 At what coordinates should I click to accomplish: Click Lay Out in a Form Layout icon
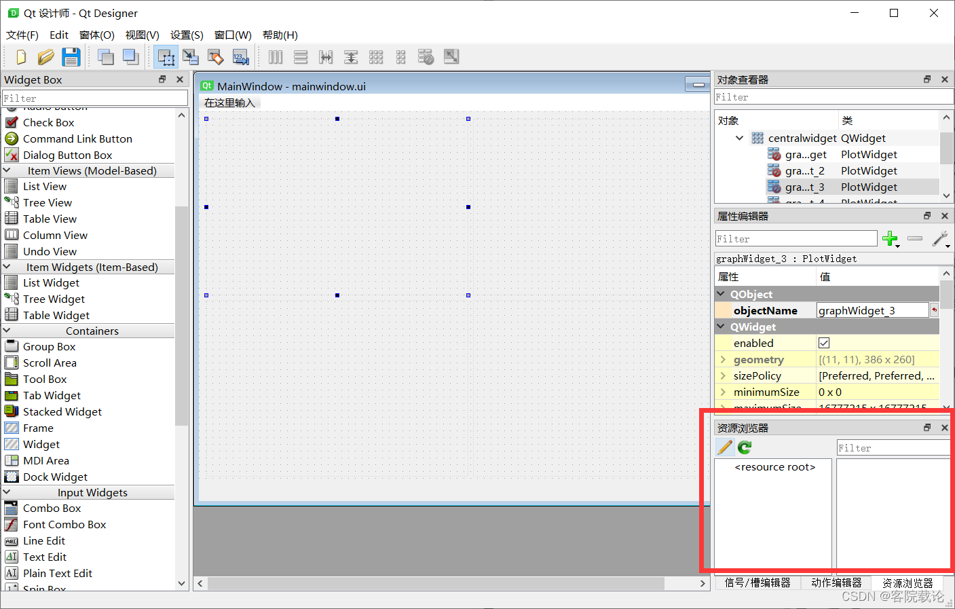(x=401, y=57)
